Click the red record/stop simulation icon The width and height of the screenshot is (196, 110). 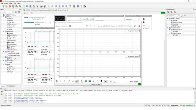click(45, 6)
